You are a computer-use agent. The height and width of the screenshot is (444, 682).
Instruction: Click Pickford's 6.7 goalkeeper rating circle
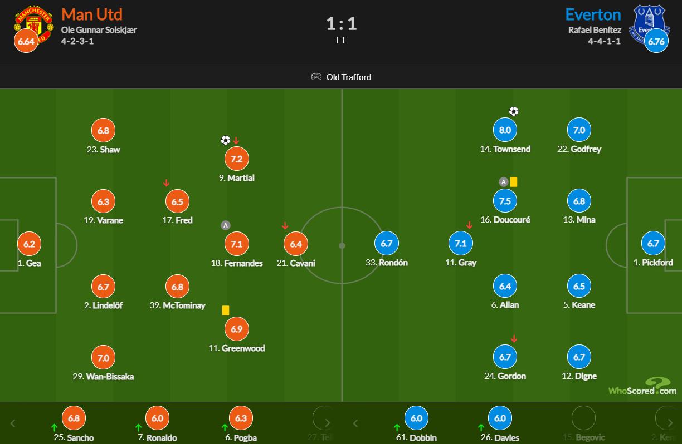(x=653, y=244)
